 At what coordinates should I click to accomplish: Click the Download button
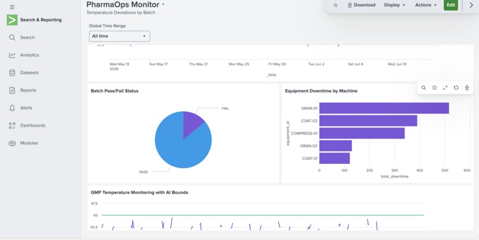[x=361, y=5]
